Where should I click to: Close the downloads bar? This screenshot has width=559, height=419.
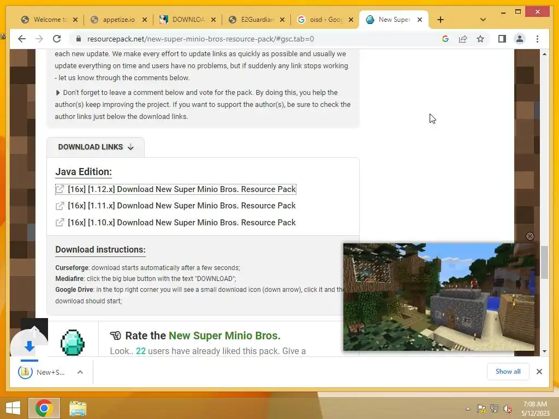pyautogui.click(x=539, y=372)
